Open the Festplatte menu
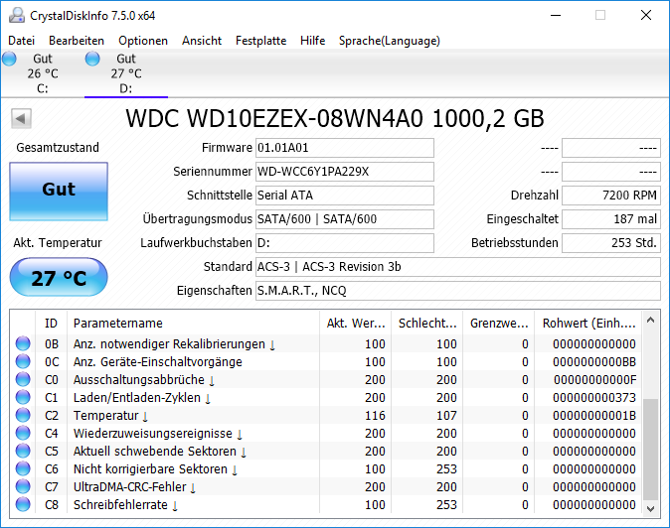 (260, 41)
